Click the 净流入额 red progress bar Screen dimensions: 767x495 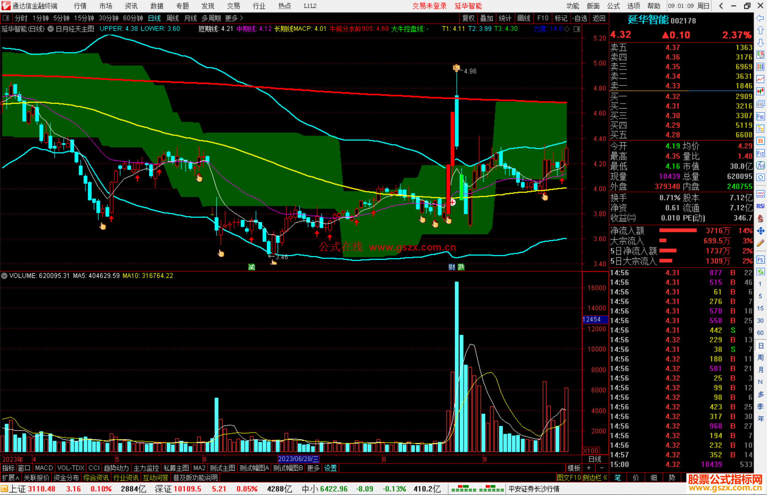click(678, 231)
